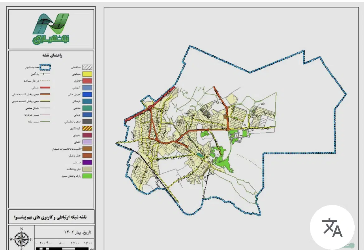Select the teal cultural (فرهنگی) swatch
Image resolution: width=364 pixels, height=250 pixels.
[x=87, y=101]
